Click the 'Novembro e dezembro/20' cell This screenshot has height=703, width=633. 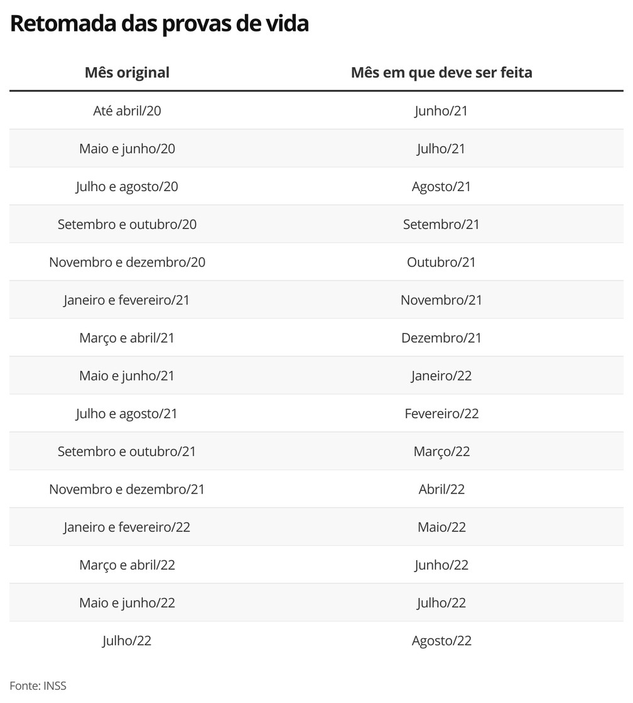coord(127,262)
